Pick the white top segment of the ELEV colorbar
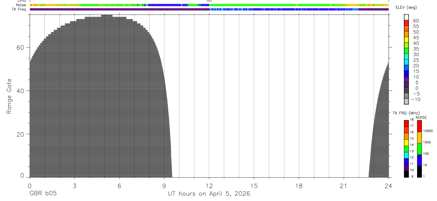Viewport: 437px width, 201px height. click(406, 17)
